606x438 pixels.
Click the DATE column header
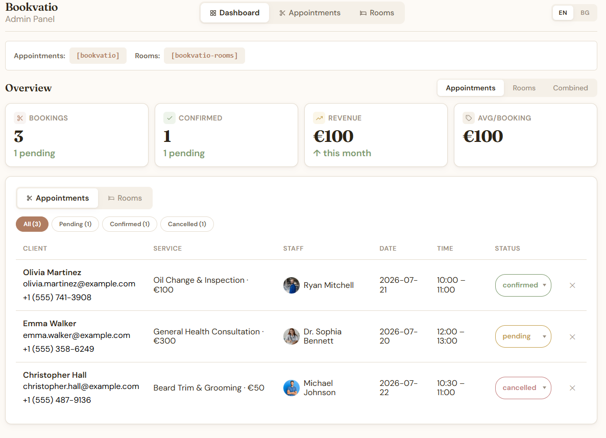[388, 249]
